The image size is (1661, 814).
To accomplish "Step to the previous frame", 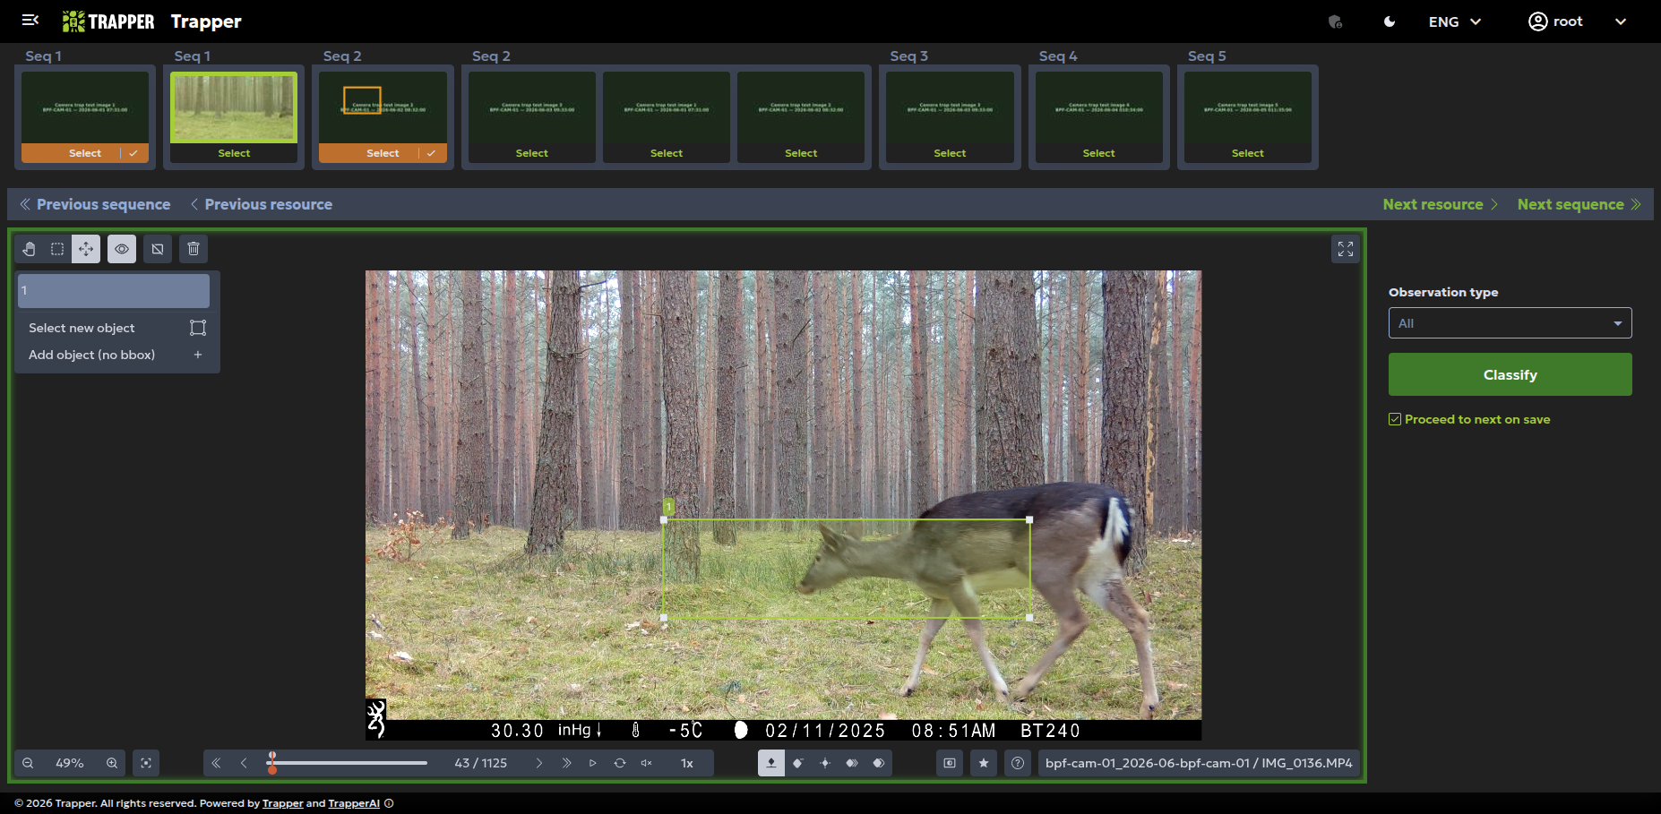I will pos(244,763).
